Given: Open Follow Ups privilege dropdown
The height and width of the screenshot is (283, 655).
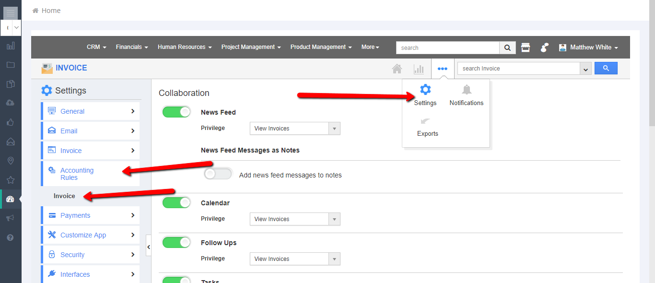Looking at the screenshot, I should (x=295, y=259).
